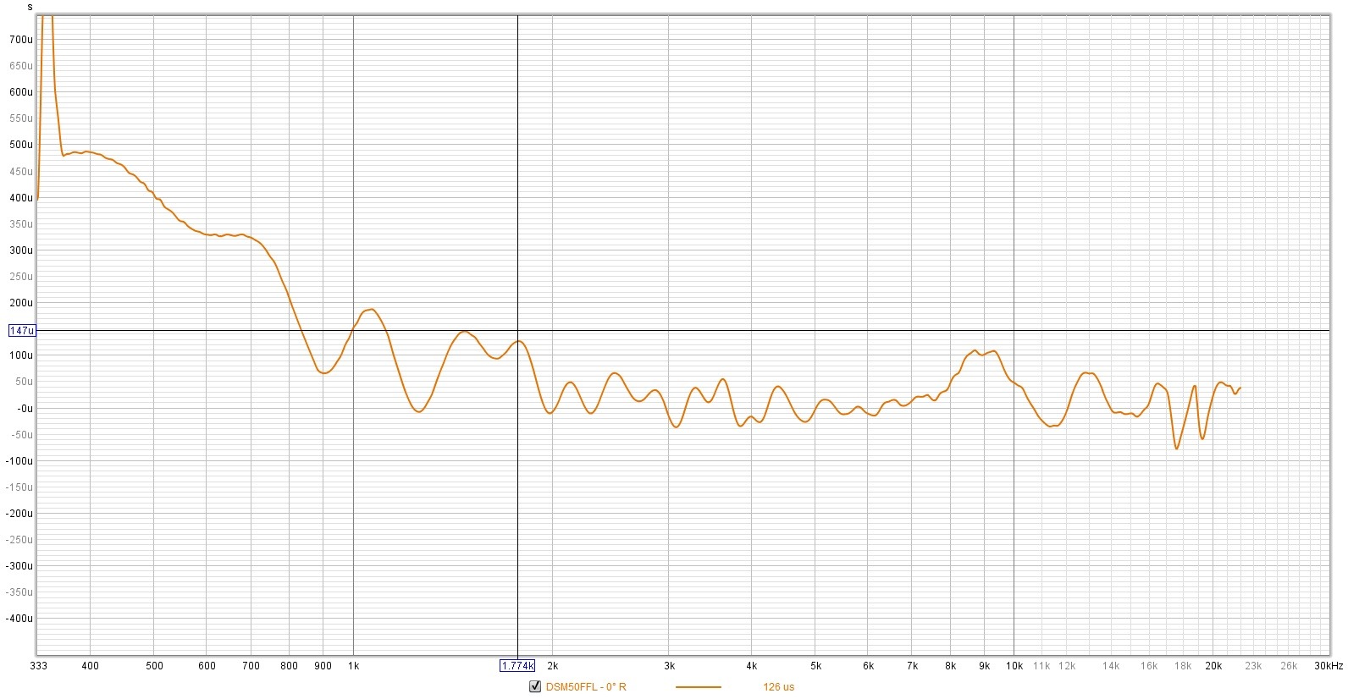Click the 20k frequency axis label

coord(1213,665)
